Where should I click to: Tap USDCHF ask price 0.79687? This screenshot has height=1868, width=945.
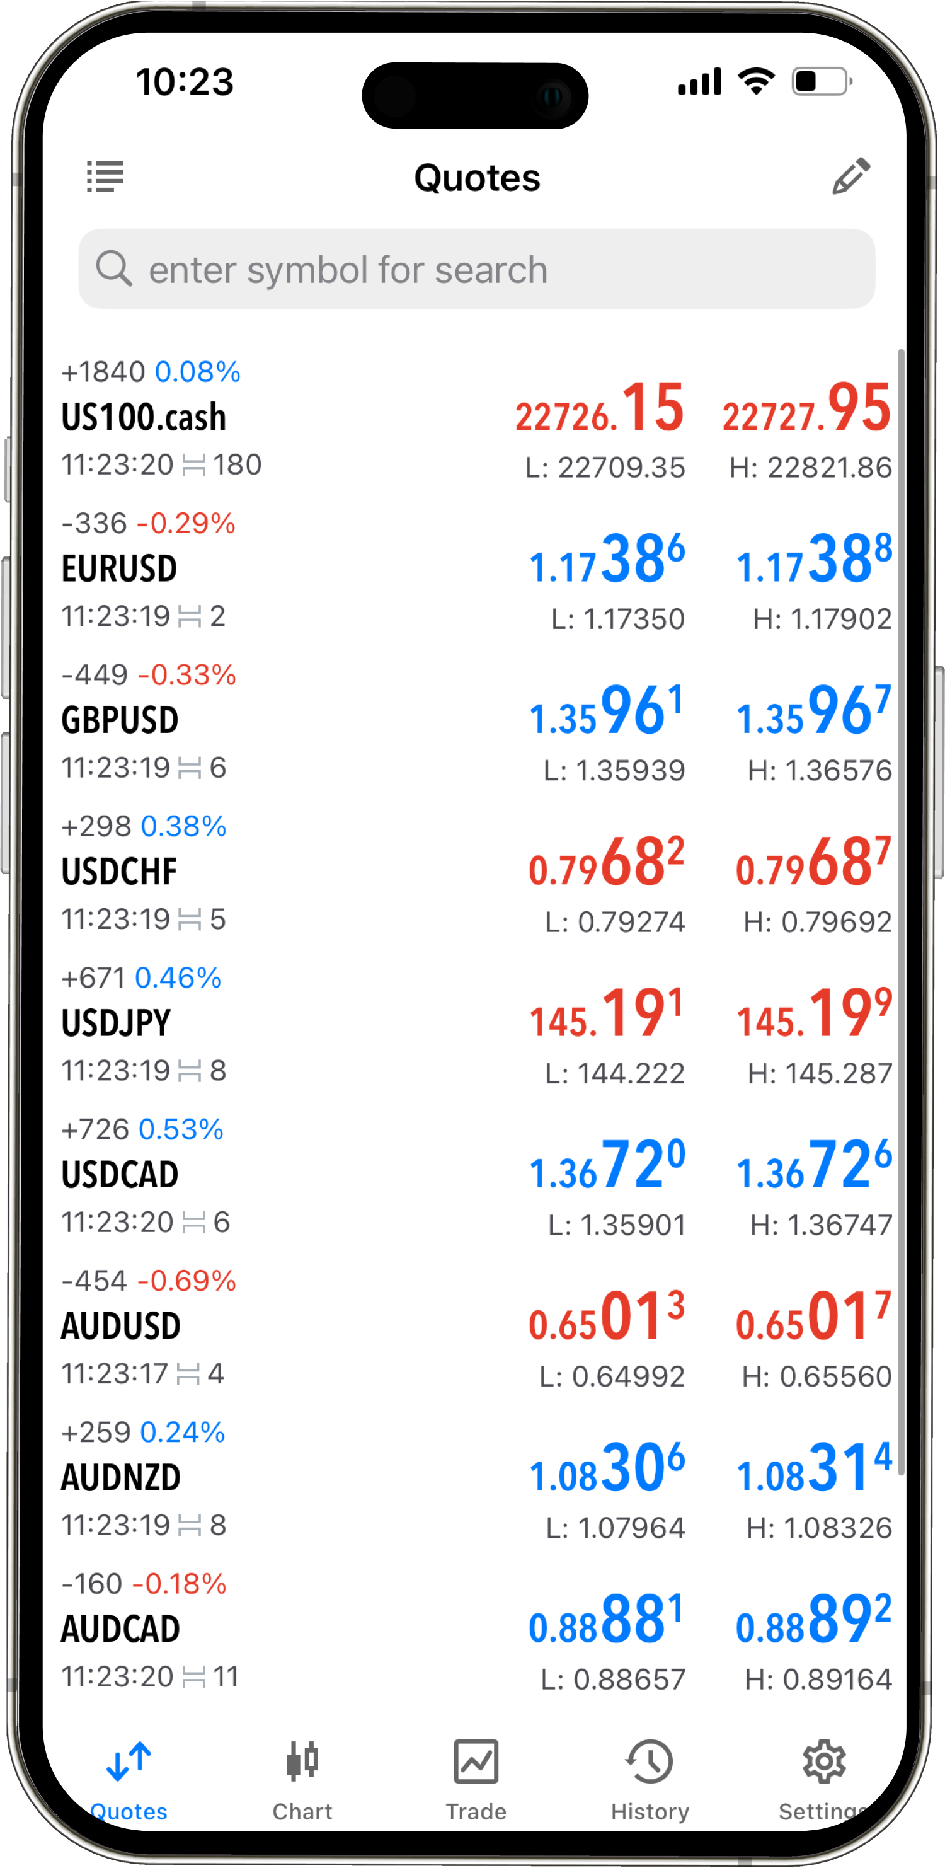click(813, 863)
